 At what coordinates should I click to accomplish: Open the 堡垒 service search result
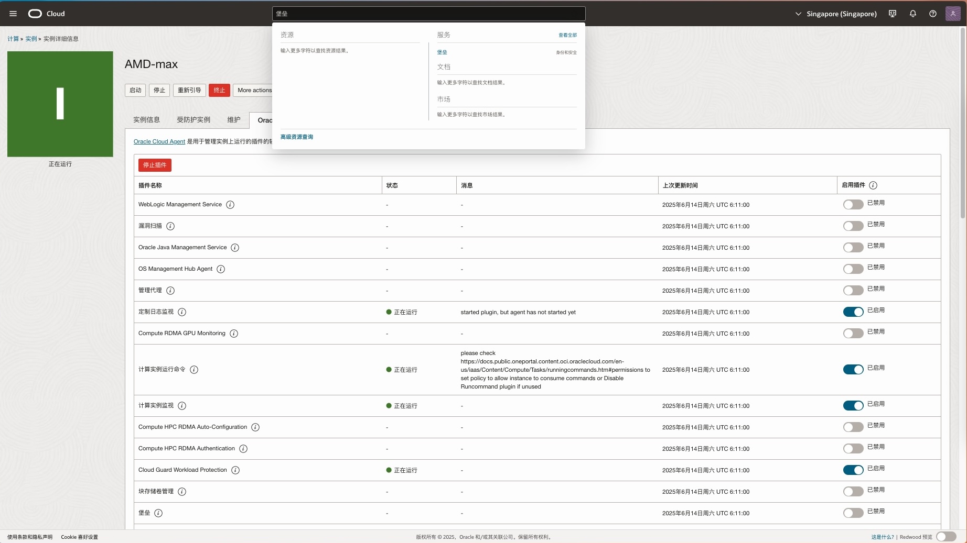click(x=442, y=52)
